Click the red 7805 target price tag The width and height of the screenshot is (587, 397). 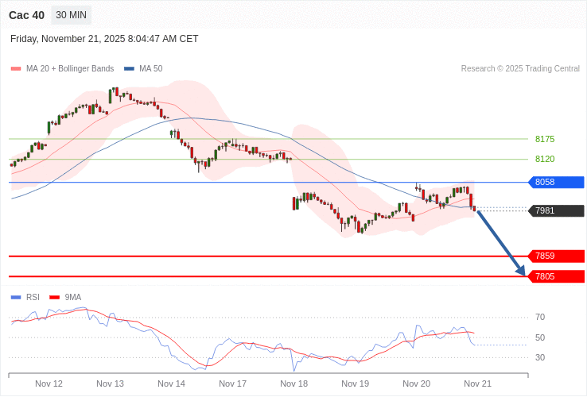(x=556, y=276)
